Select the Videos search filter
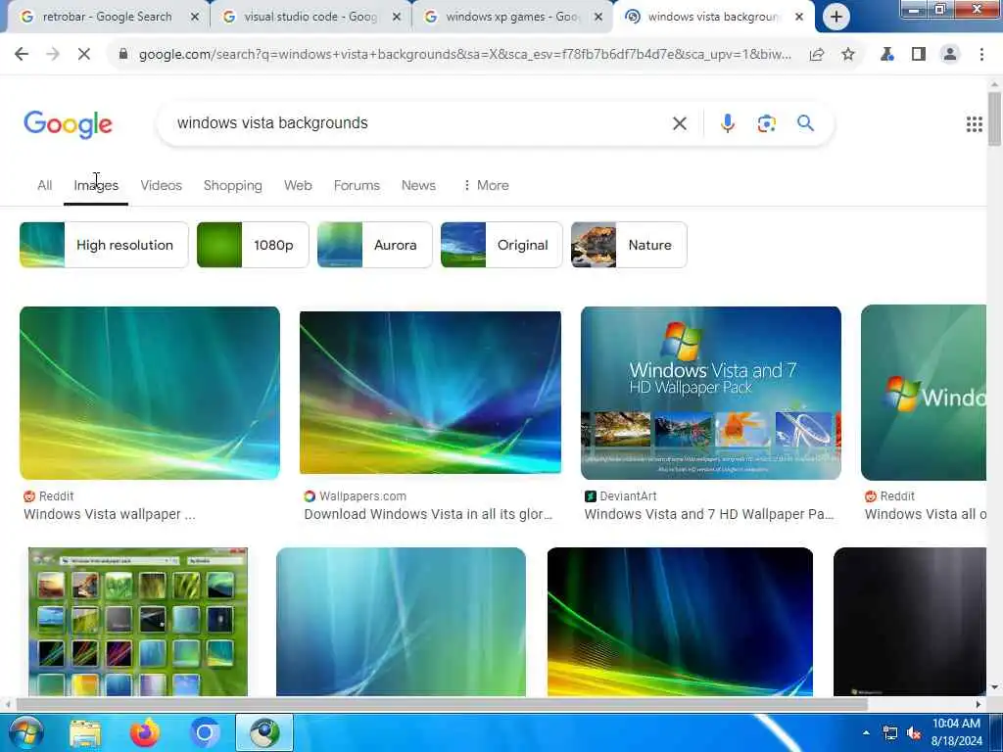 [162, 185]
